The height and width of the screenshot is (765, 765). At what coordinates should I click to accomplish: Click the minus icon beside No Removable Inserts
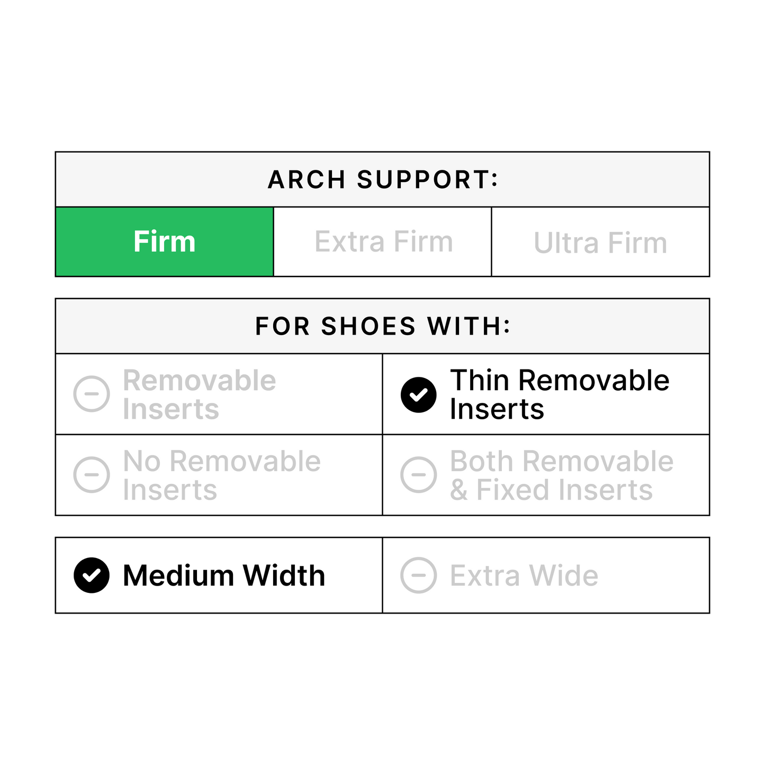point(92,475)
